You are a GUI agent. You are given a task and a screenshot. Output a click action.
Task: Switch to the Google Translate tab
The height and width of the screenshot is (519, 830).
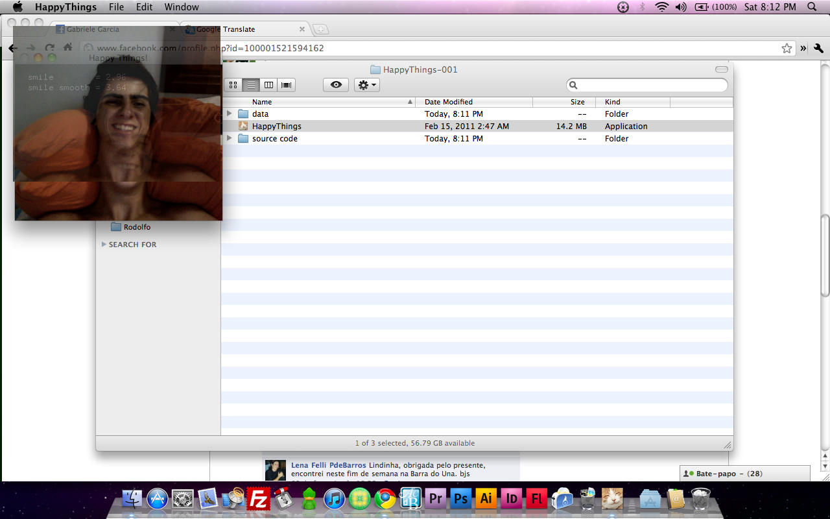pos(240,29)
